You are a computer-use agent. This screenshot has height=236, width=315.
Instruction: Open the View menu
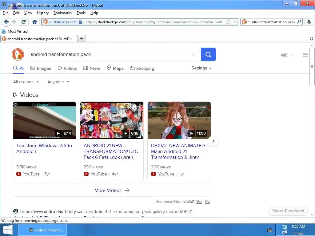coord(28,13)
